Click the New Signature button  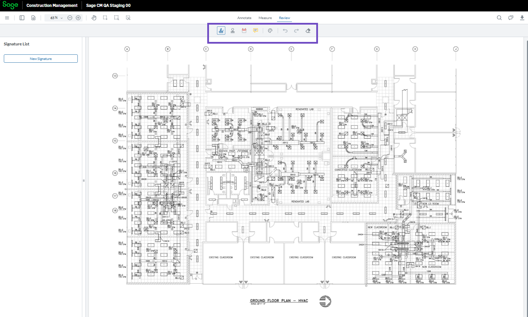[41, 59]
